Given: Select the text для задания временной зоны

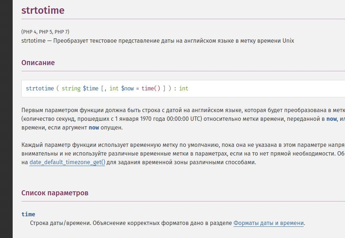Looking at the screenshot, I should tap(147, 162).
